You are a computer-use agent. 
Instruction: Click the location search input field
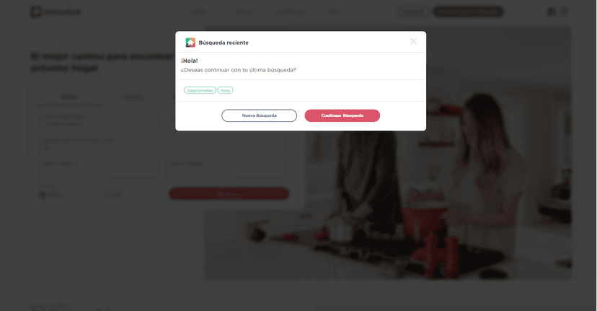[164, 144]
